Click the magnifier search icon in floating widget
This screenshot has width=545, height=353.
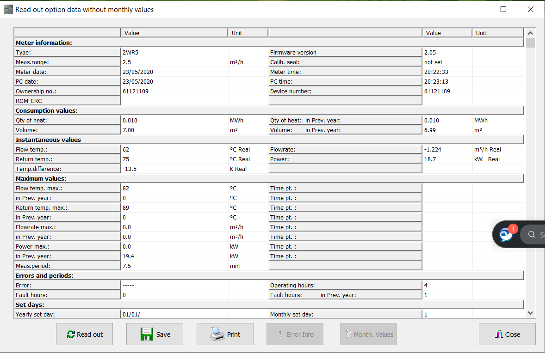coord(532,235)
